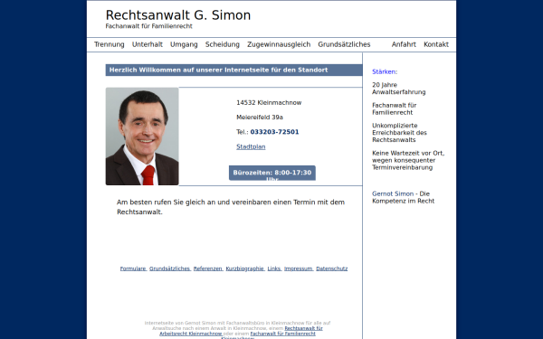
Task: Click the lawyer's portrait photo
Action: [142, 137]
